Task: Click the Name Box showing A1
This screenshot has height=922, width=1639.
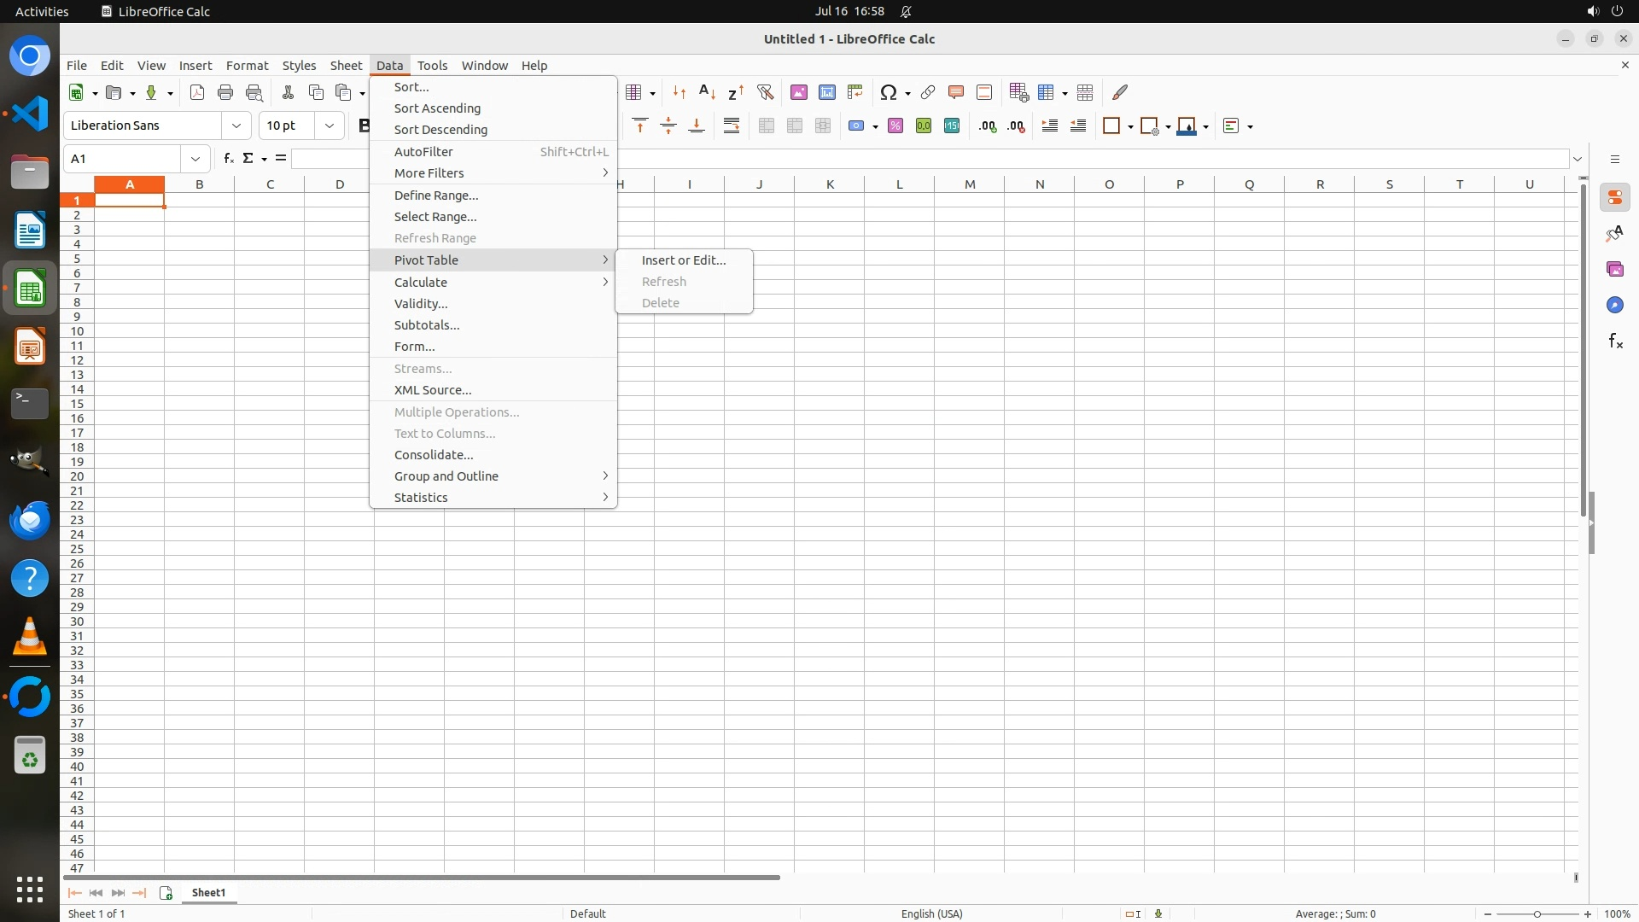Action: [x=122, y=159]
